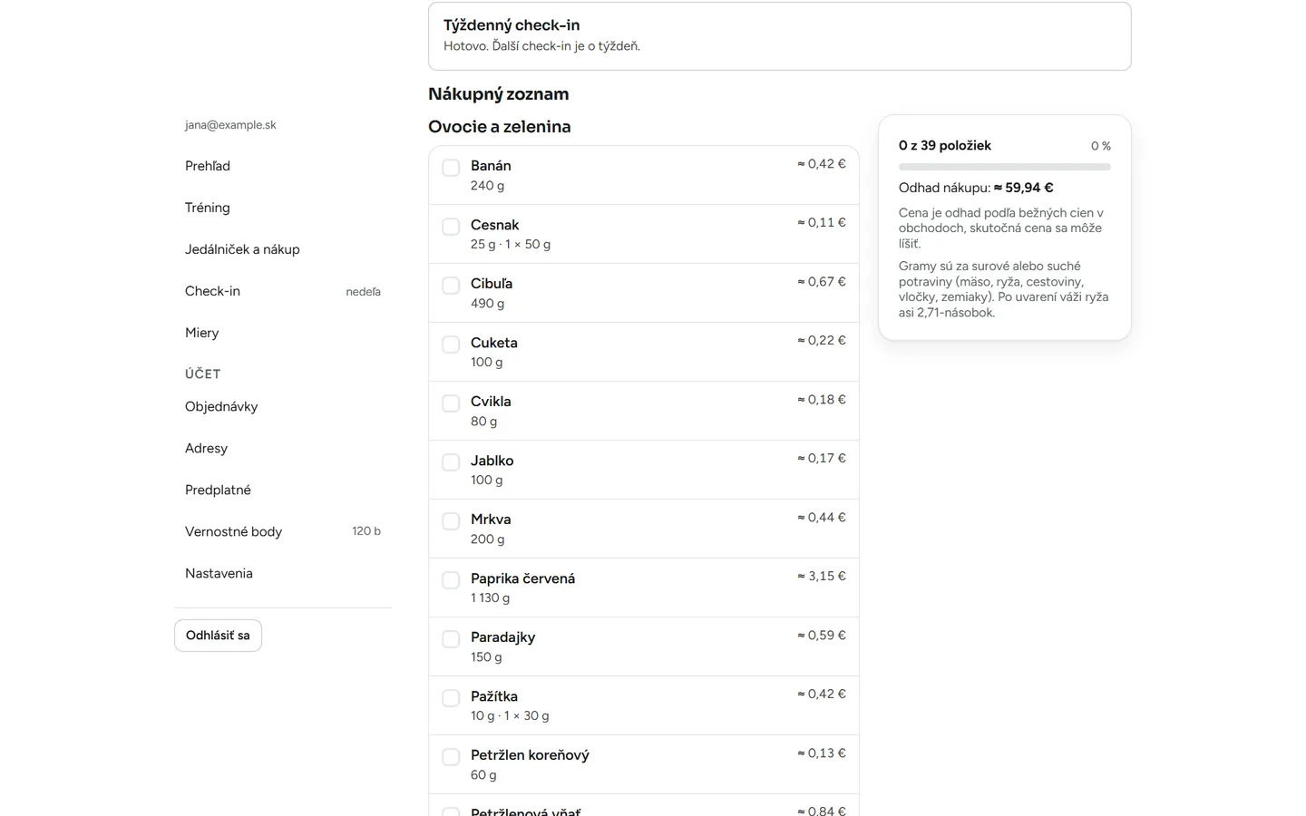1306x816 pixels.
Task: Check off Banán in the shopping list
Action: pyautogui.click(x=451, y=168)
